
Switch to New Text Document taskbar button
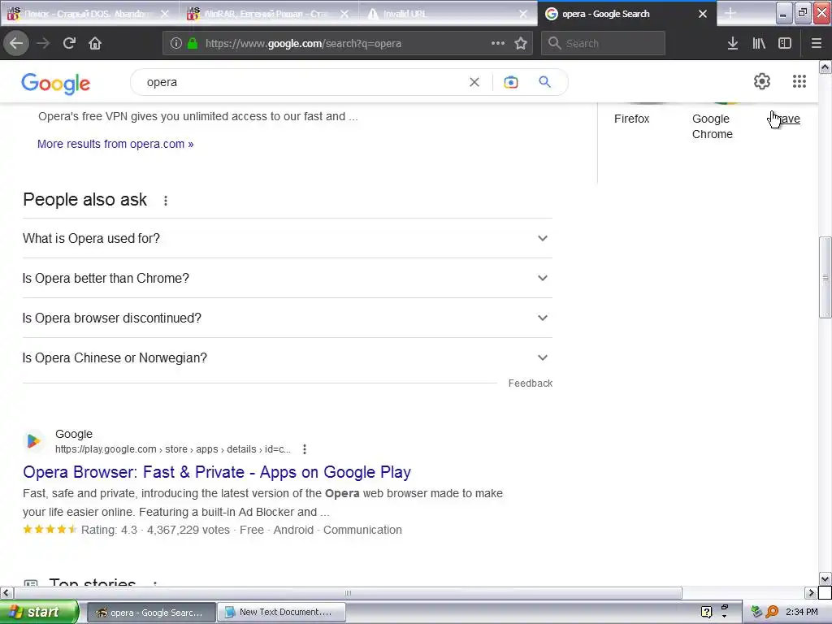[282, 612]
